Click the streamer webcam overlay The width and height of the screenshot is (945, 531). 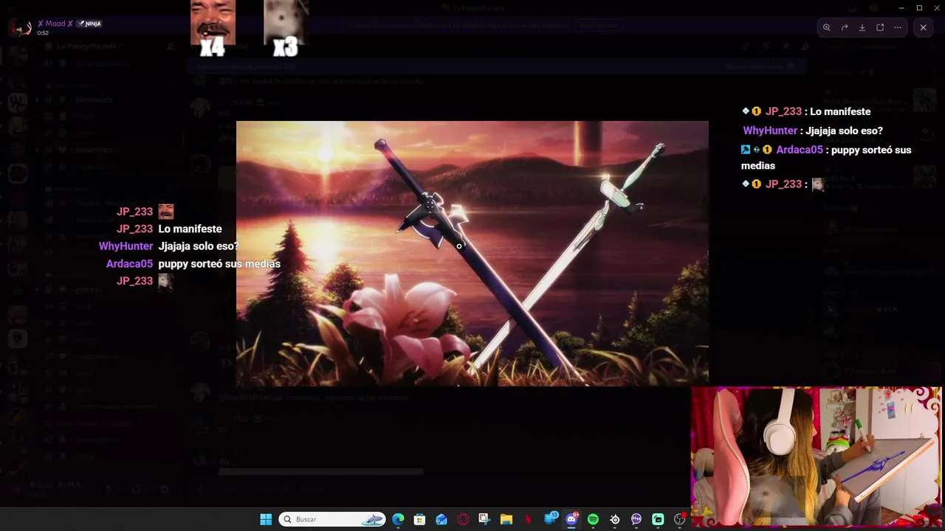pos(817,457)
